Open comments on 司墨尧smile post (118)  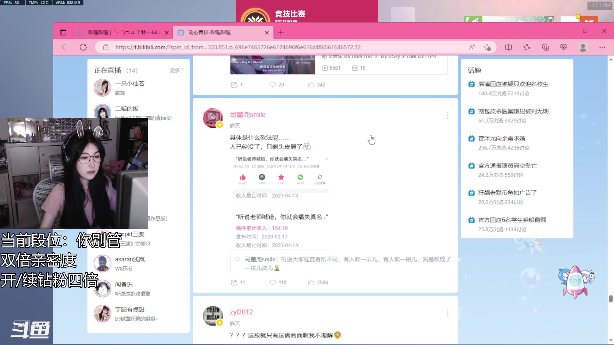tap(278, 283)
